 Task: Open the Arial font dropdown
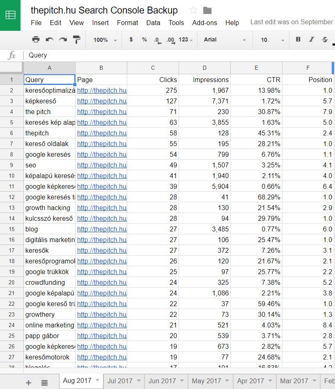point(225,40)
